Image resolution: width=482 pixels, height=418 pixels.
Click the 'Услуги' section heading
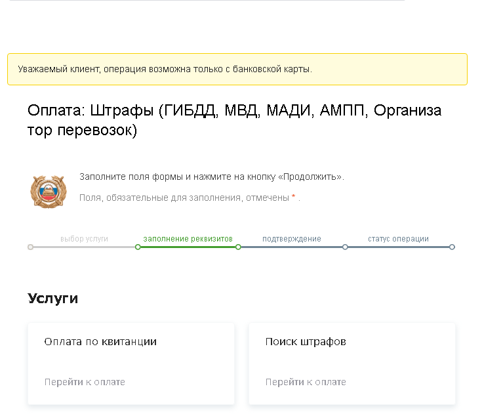coord(52,299)
